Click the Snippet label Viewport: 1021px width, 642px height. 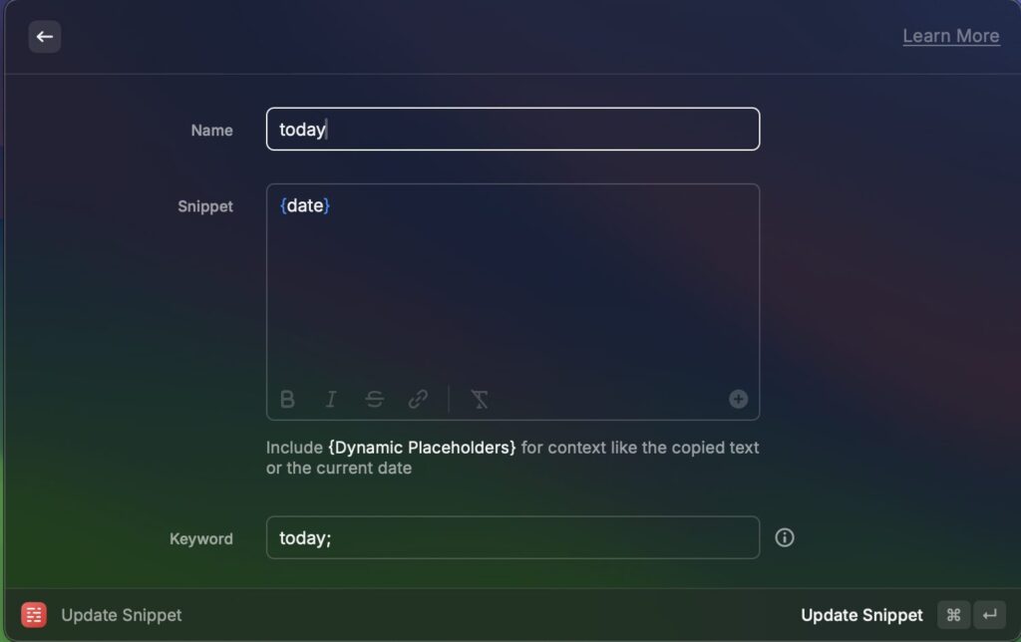(205, 206)
